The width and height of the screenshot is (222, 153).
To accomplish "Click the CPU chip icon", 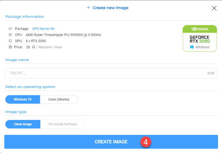I will [x=10, y=35].
